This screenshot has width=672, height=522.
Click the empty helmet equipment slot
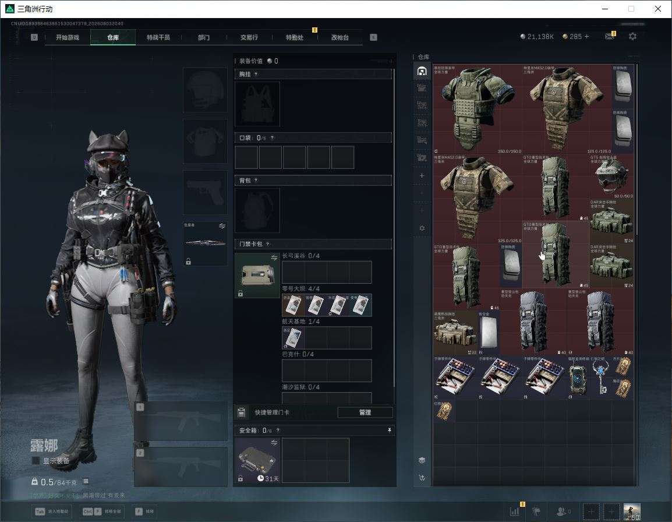tap(206, 90)
